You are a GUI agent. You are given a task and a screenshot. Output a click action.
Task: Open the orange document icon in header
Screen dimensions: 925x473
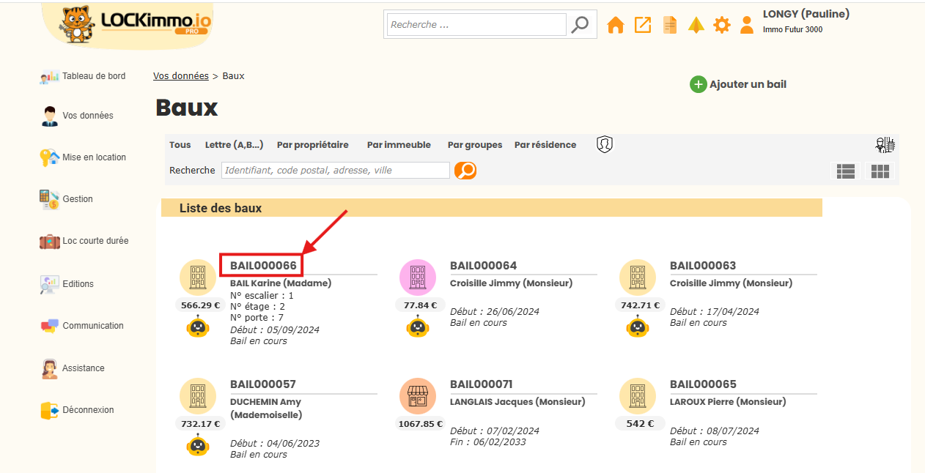coord(670,25)
